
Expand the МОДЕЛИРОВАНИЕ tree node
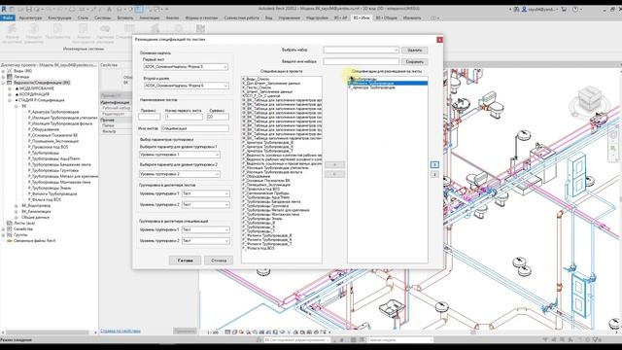pyautogui.click(x=10, y=88)
